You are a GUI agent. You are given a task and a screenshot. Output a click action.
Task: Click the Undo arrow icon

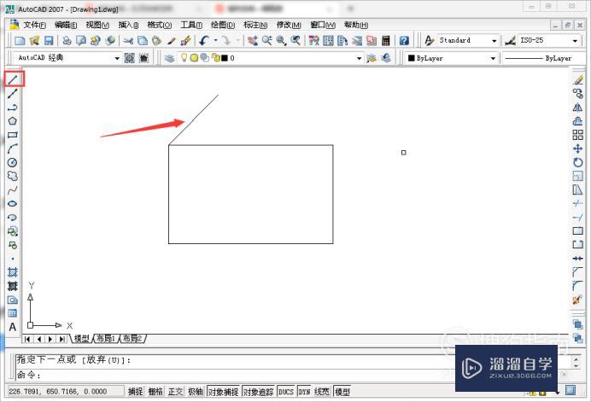tap(204, 40)
